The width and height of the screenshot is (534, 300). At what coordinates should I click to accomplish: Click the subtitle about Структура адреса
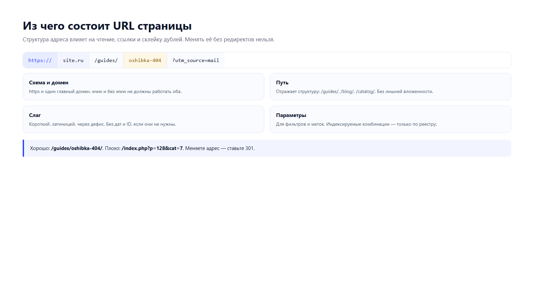tap(149, 39)
